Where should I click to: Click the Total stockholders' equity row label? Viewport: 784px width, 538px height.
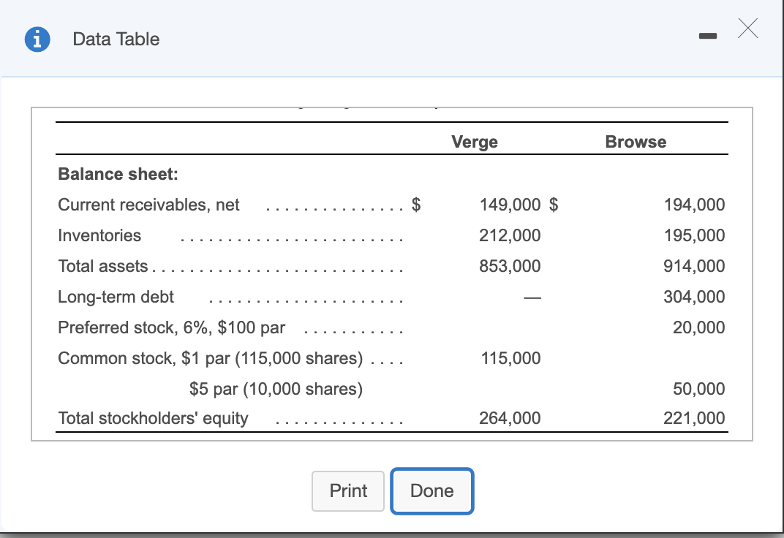(x=153, y=418)
